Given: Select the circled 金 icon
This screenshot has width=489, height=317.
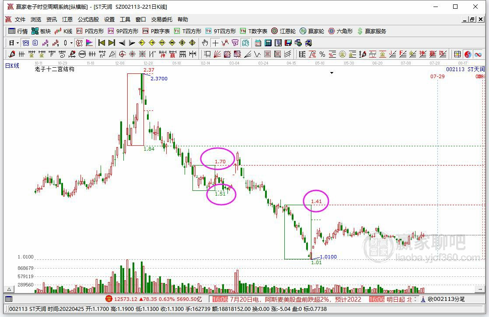Looking at the screenshot, I should [342, 54].
